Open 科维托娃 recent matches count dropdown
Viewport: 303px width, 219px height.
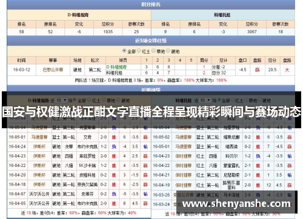(205, 100)
